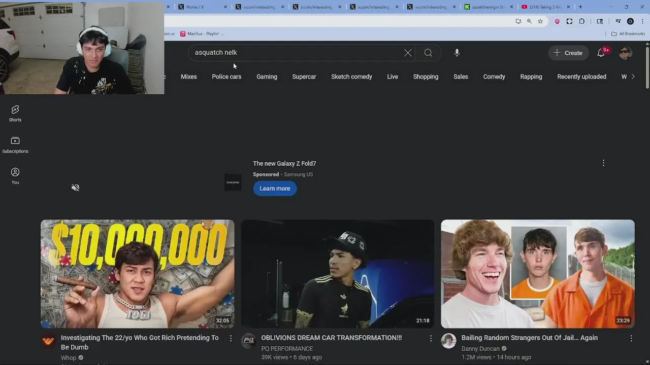Close the (314) Taking 5 YouTube tab
The height and width of the screenshot is (365, 650).
click(x=568, y=7)
